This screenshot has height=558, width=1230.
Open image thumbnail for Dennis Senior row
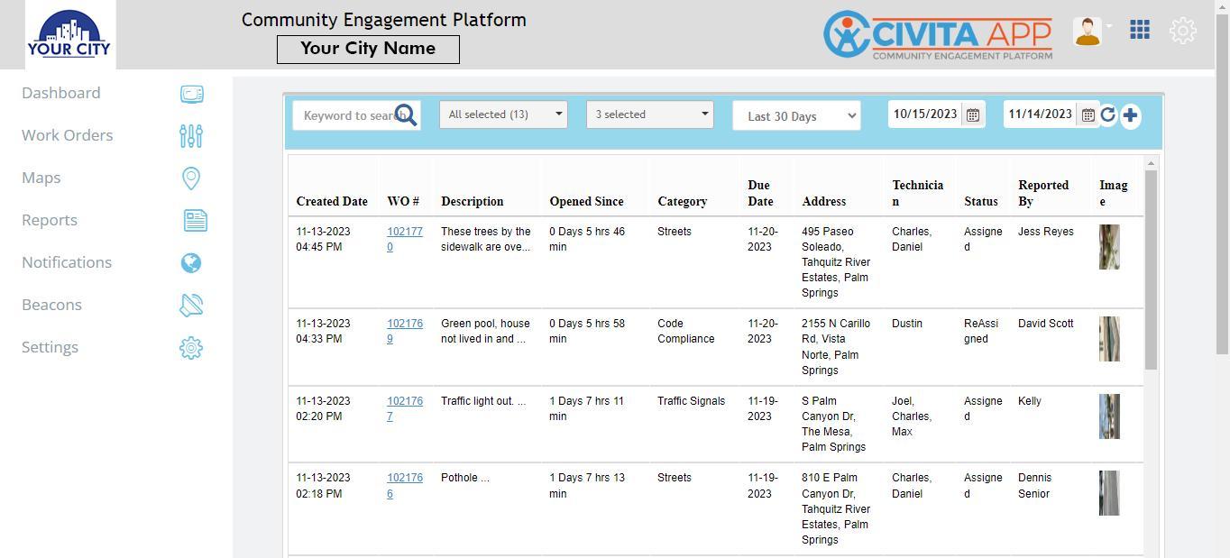point(1109,493)
